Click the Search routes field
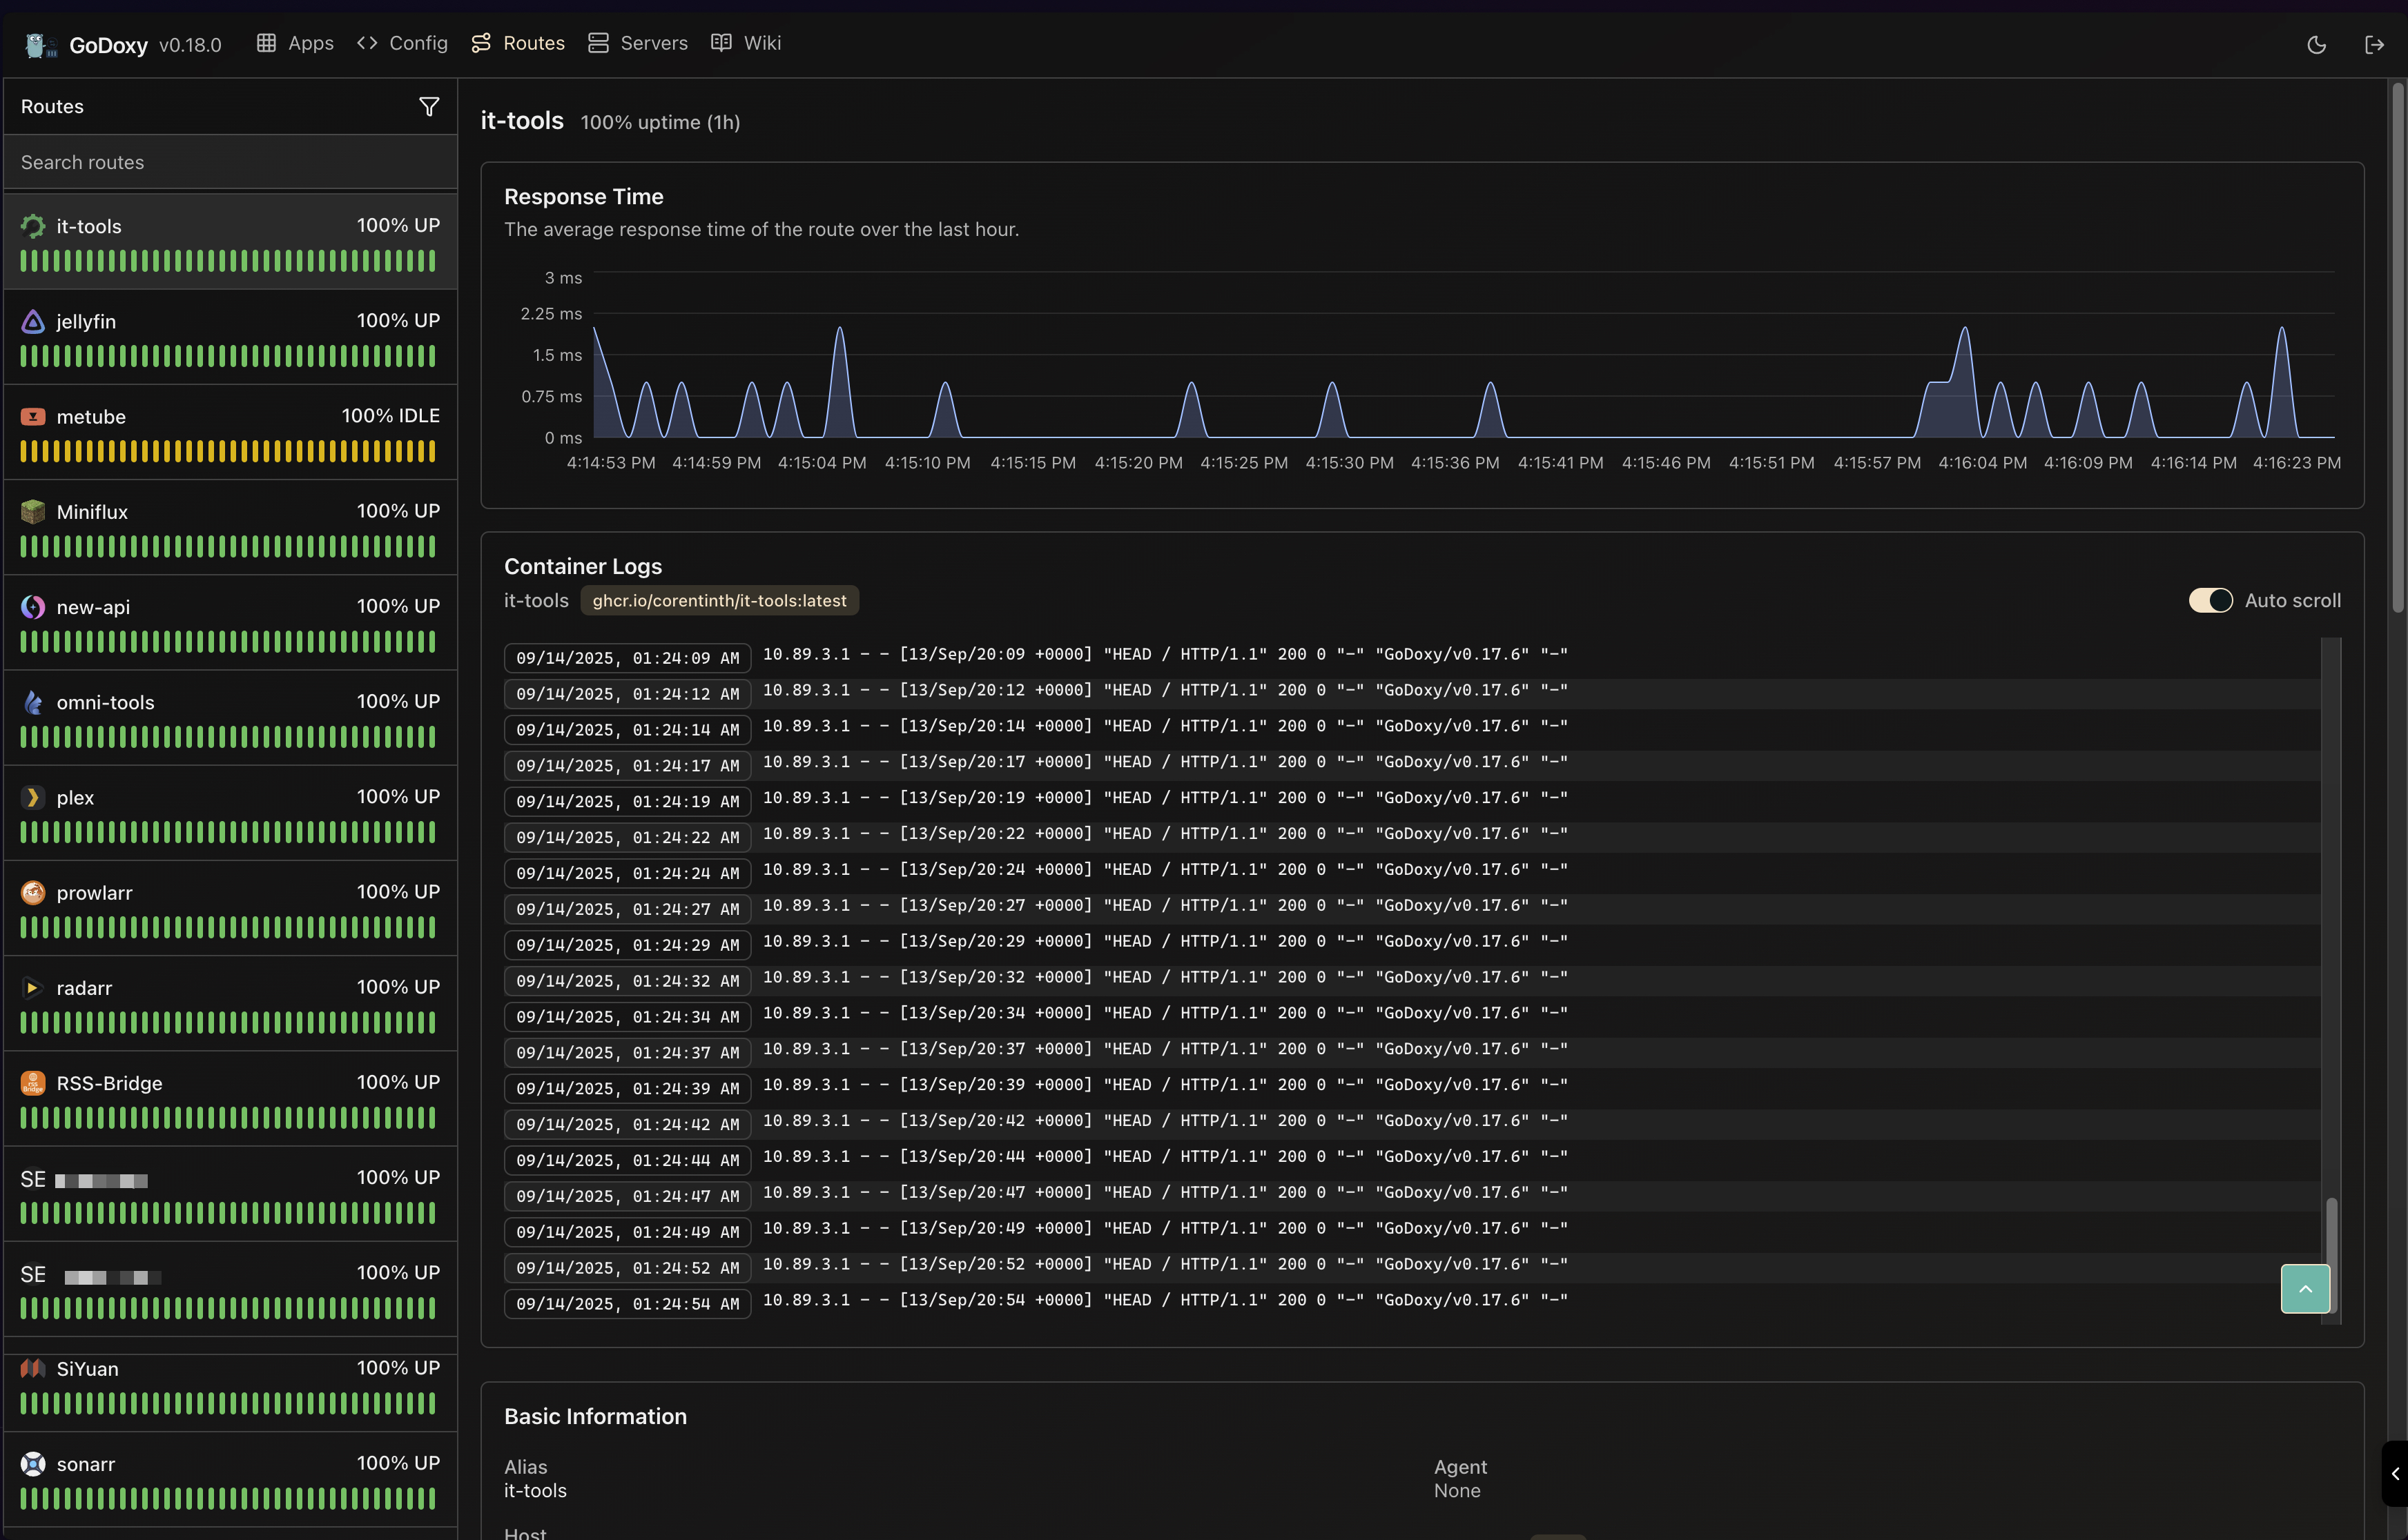Image resolution: width=2408 pixels, height=1540 pixels. click(230, 162)
